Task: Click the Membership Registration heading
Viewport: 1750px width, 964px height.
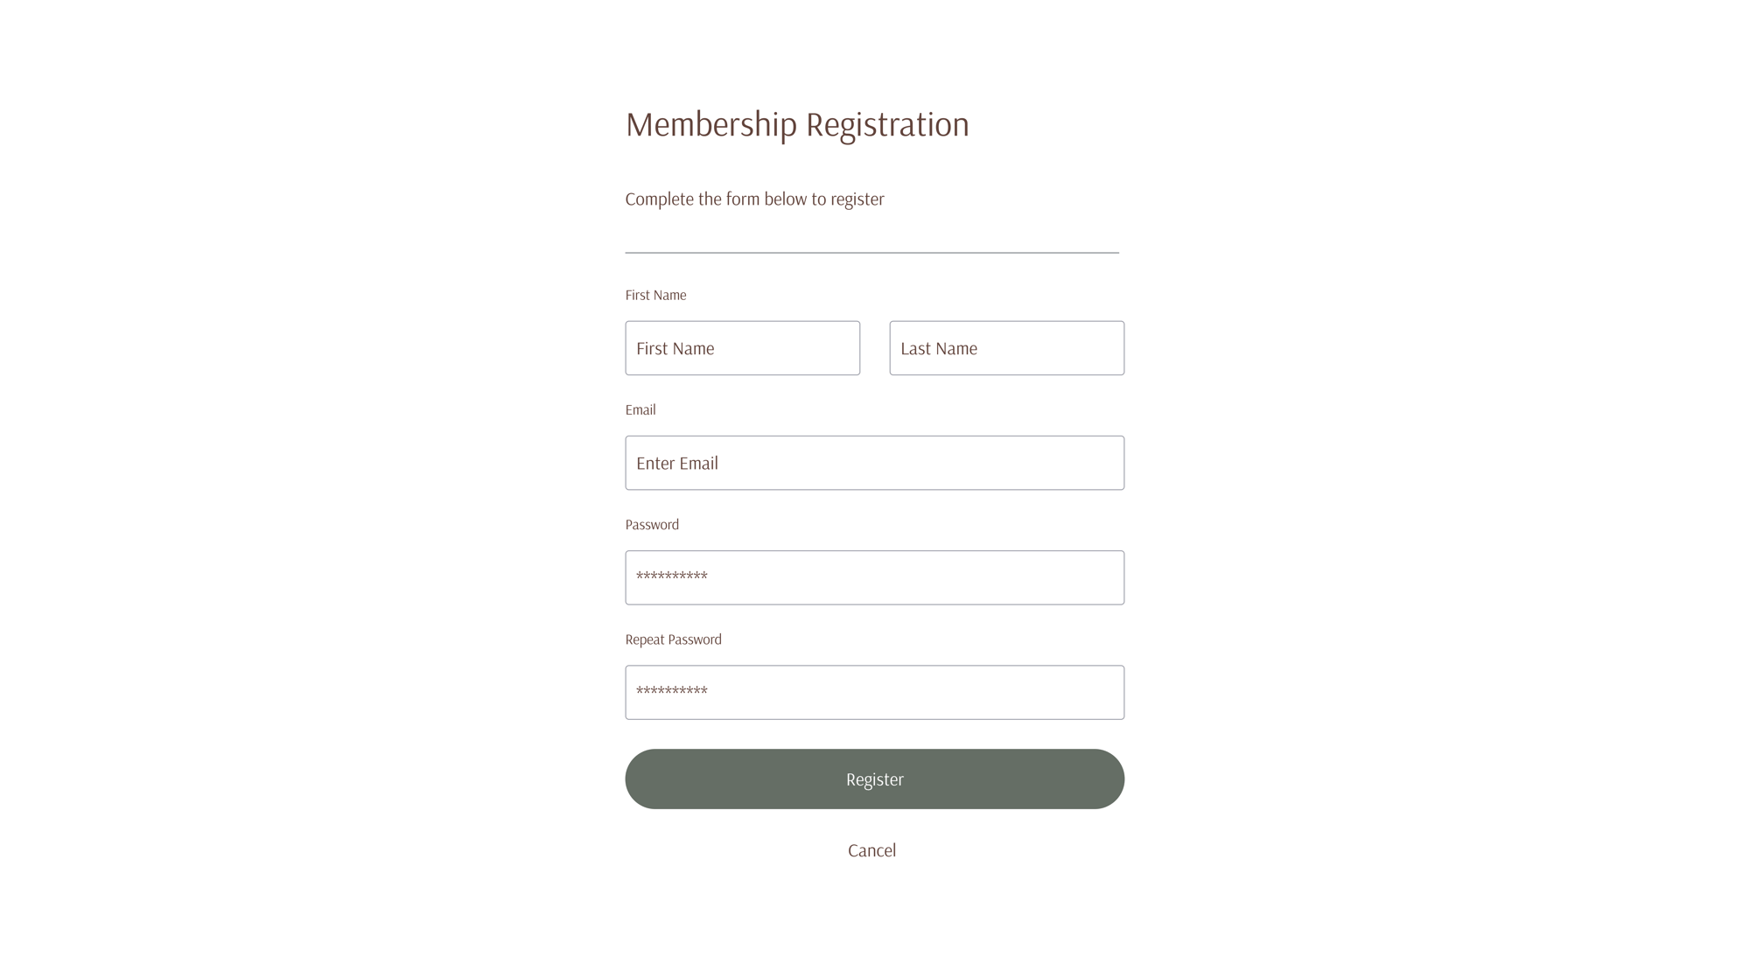Action: (796, 124)
